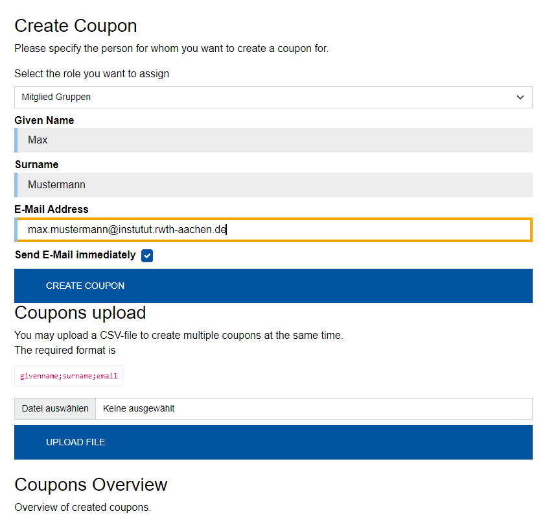Click the Send E-Mail immediately label

click(75, 255)
